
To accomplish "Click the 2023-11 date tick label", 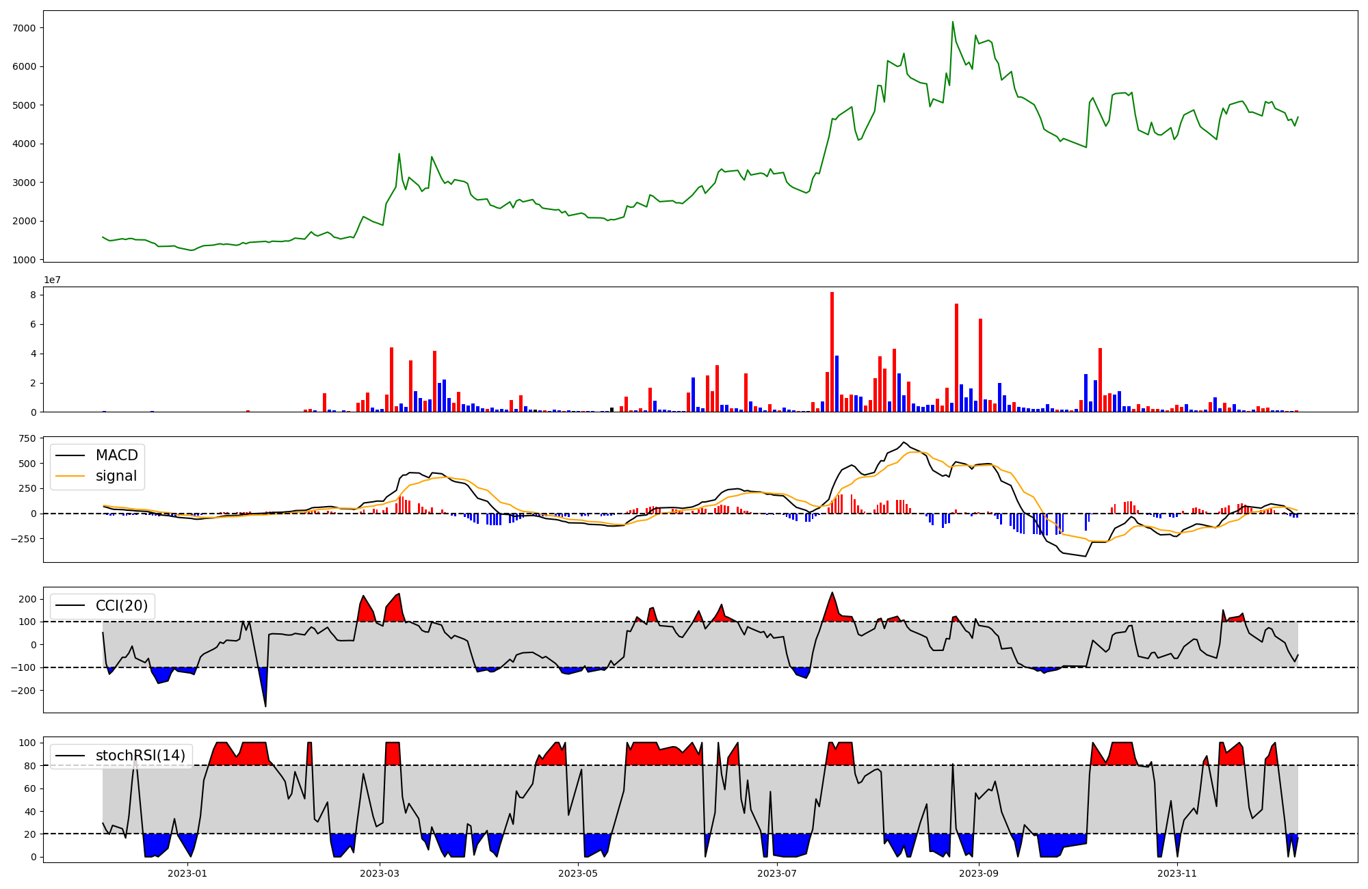I will 1176,873.
